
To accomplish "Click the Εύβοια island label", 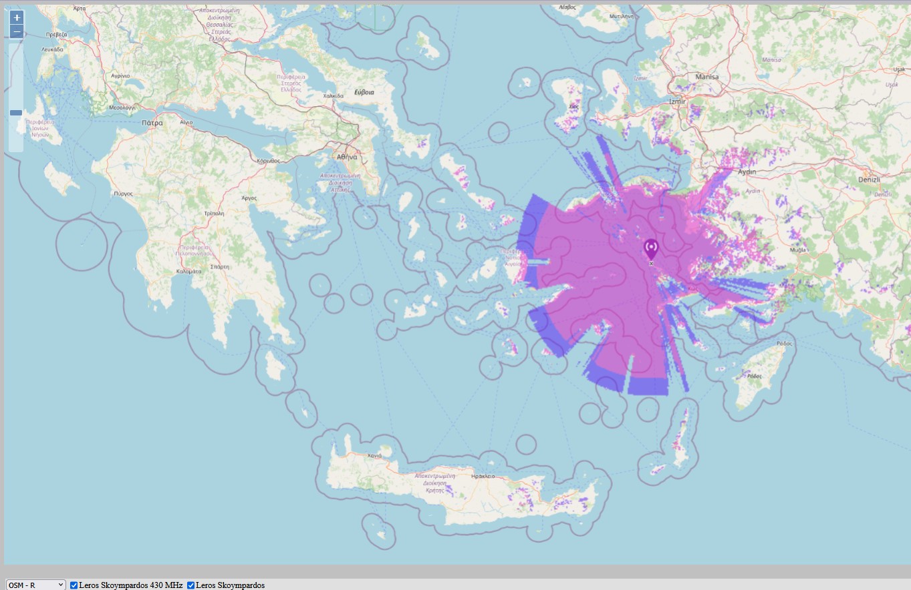I will 364,92.
